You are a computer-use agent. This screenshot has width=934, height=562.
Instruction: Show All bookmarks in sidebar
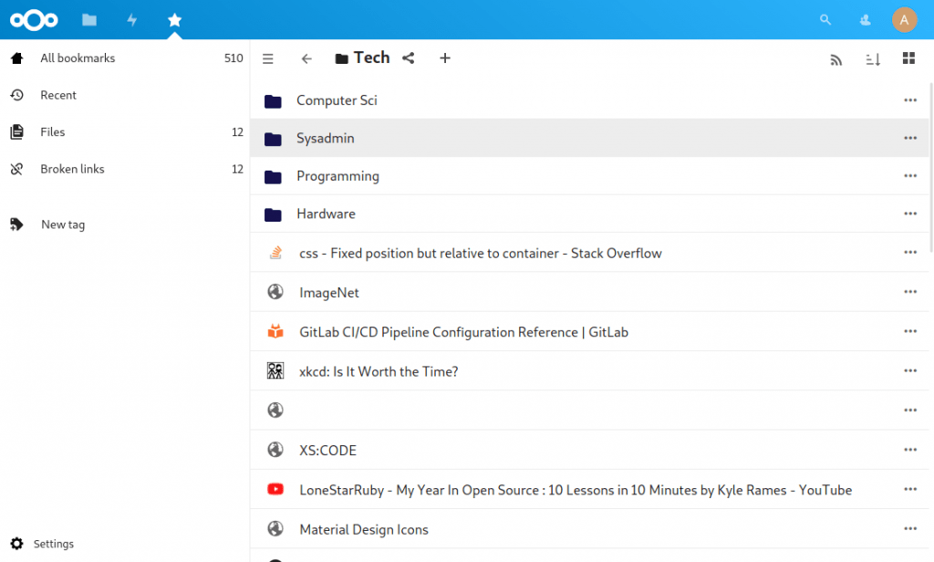pos(78,57)
